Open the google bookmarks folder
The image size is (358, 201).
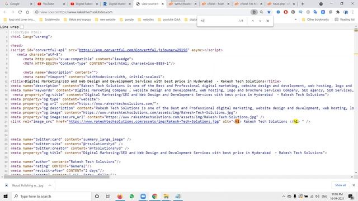point(127,20)
